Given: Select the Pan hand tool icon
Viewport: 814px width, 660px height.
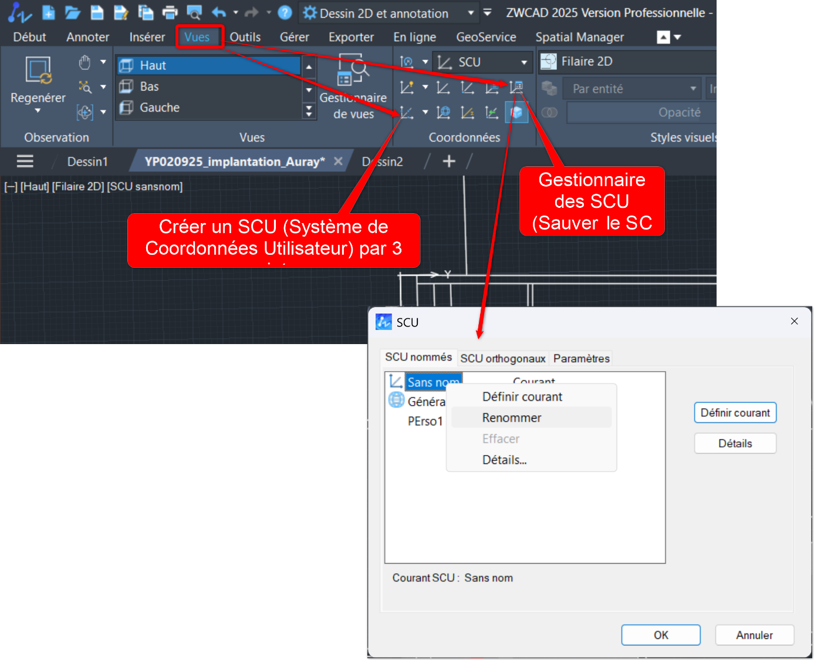Looking at the screenshot, I should [x=85, y=62].
